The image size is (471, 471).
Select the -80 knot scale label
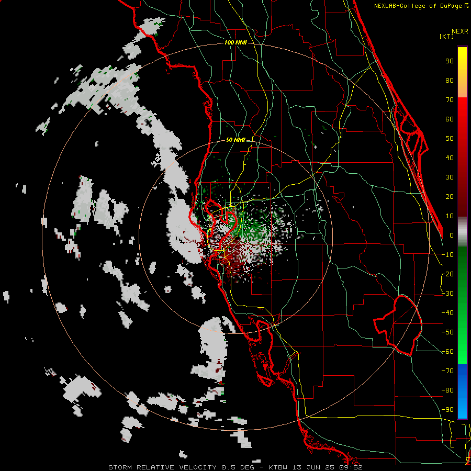click(447, 390)
